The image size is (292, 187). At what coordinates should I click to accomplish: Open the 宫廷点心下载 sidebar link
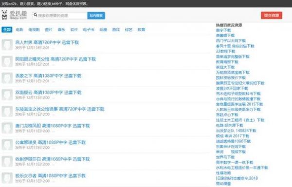coord(227,115)
